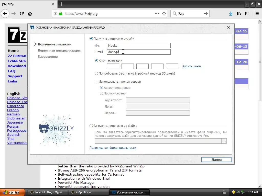
Task: Switch to 7-Zip - Mypal taskbar button
Action: point(88,192)
